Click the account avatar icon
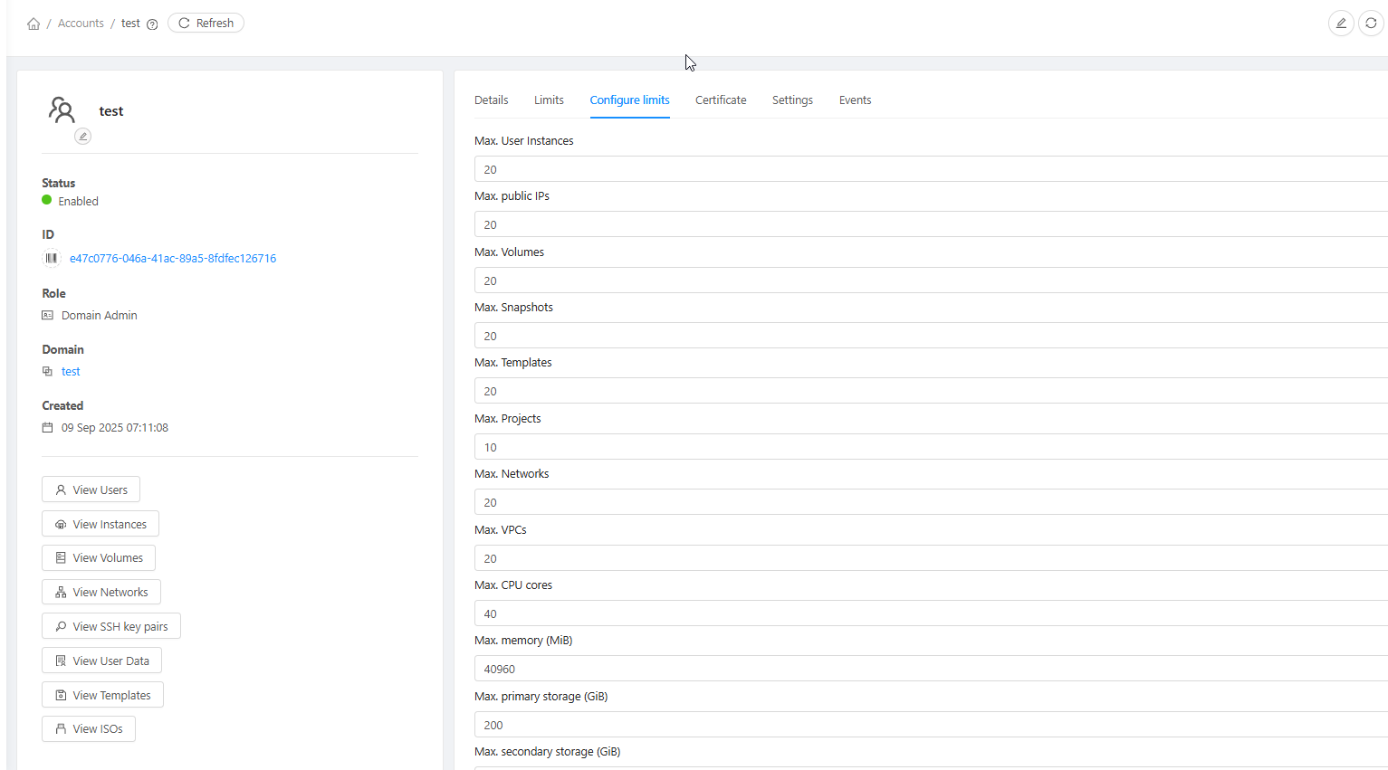Viewport: 1388px width, 770px height. pos(62,110)
